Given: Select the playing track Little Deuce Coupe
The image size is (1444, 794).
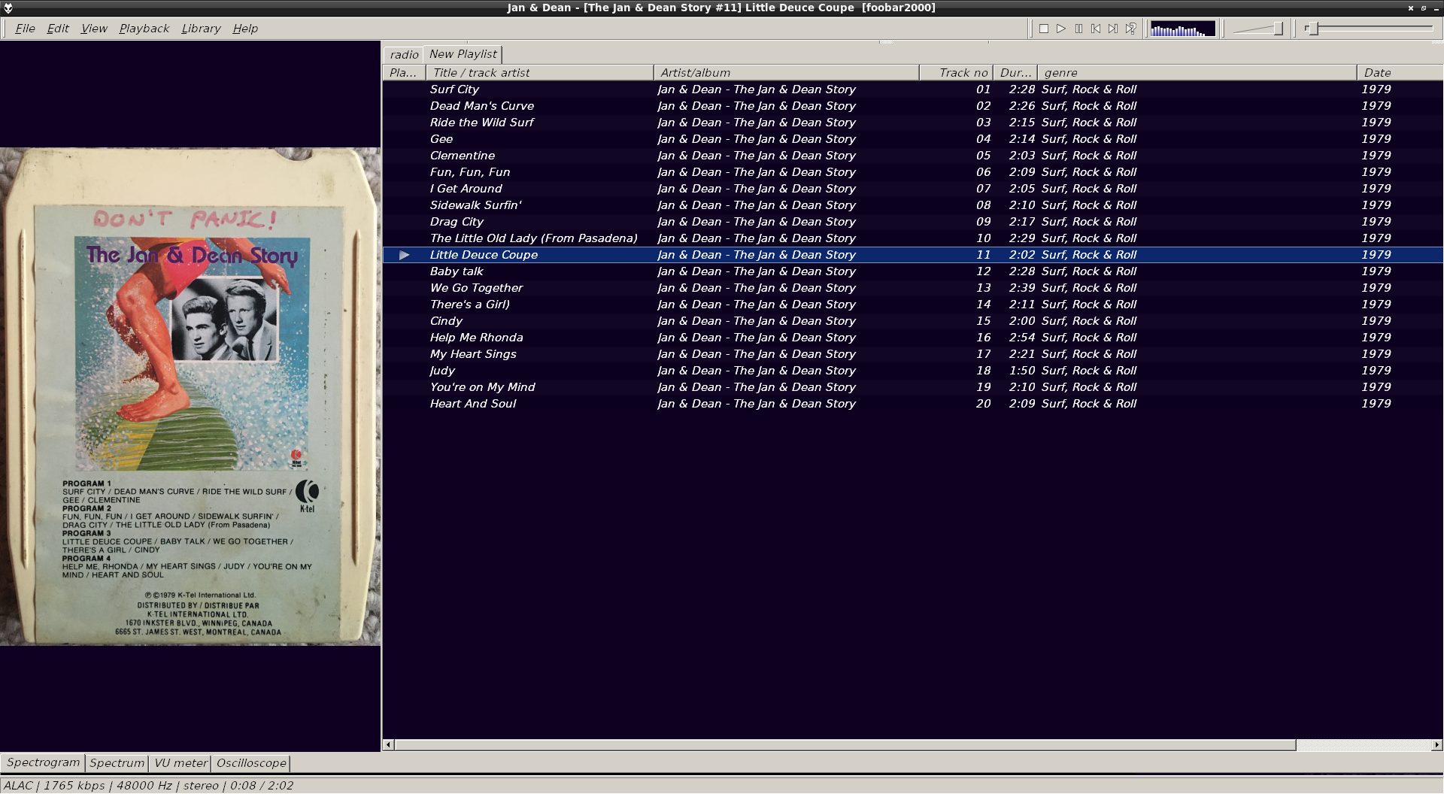Looking at the screenshot, I should click(912, 255).
